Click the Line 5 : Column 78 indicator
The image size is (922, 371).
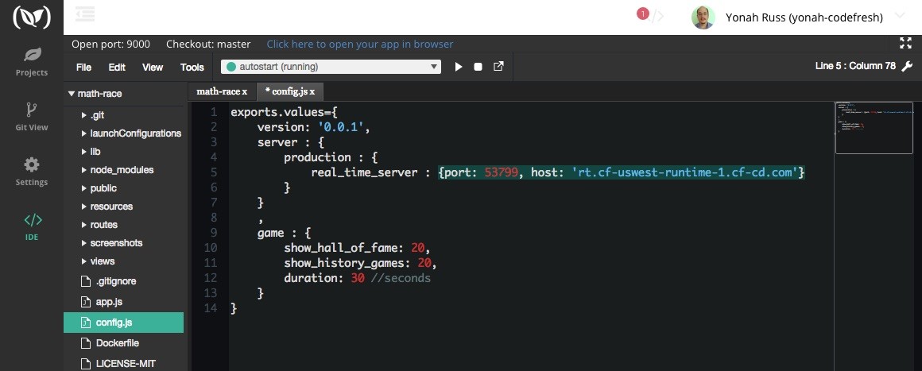(855, 66)
